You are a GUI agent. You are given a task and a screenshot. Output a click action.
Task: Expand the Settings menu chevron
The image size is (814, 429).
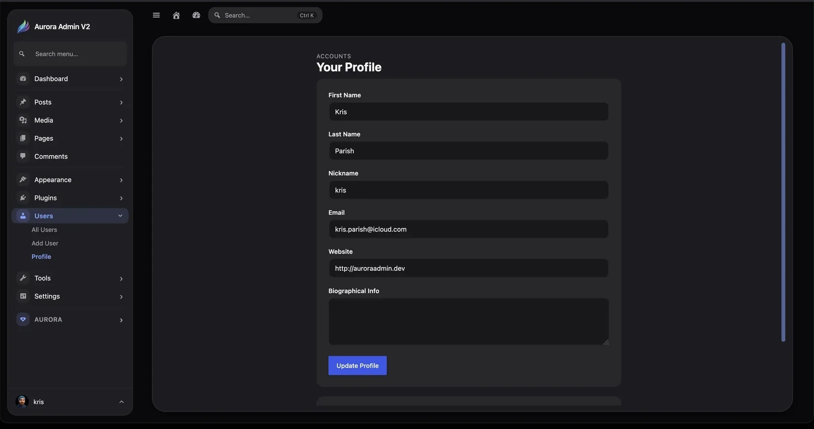click(x=121, y=297)
